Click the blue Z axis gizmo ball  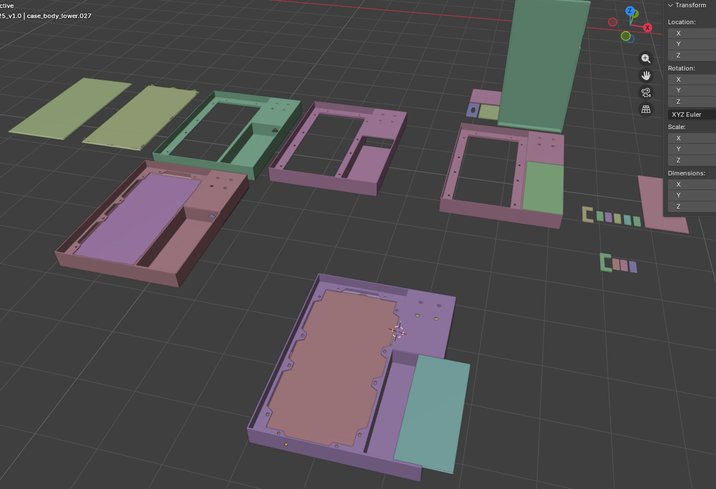point(630,11)
